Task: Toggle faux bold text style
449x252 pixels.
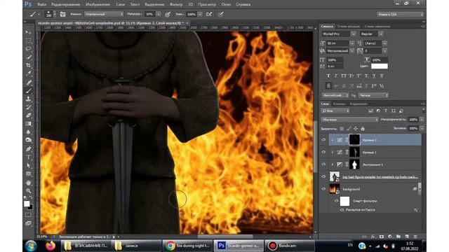Action: click(328, 76)
